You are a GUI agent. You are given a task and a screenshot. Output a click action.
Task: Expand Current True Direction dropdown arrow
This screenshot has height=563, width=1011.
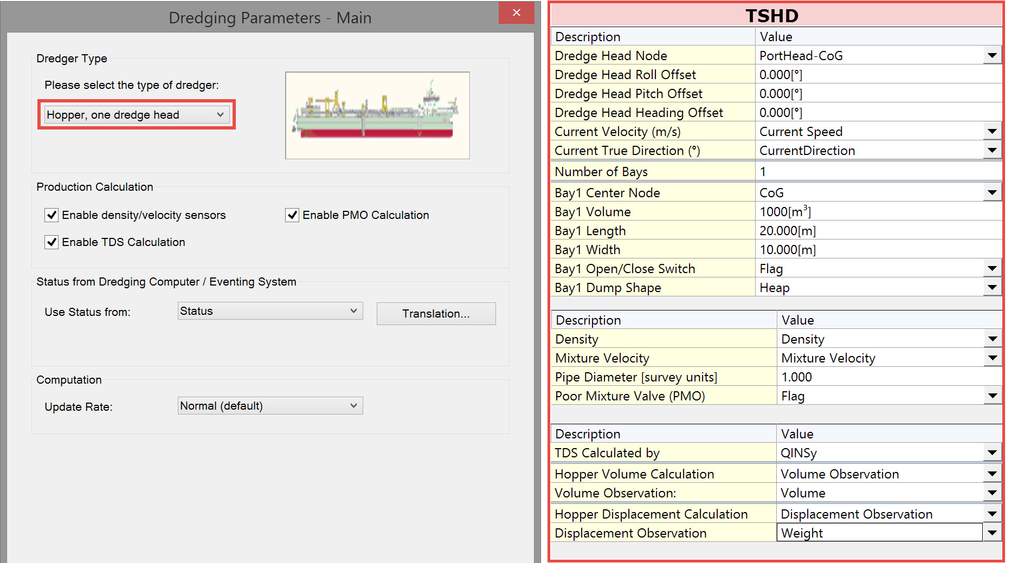[x=992, y=151]
